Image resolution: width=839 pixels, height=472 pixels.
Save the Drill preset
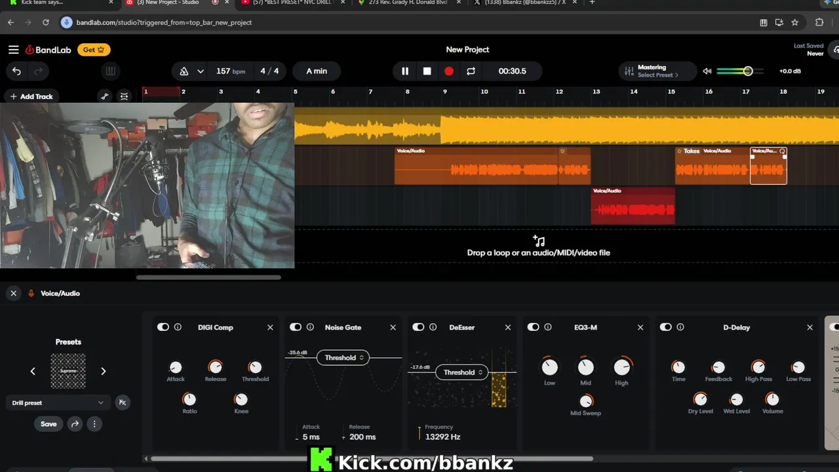click(x=49, y=424)
